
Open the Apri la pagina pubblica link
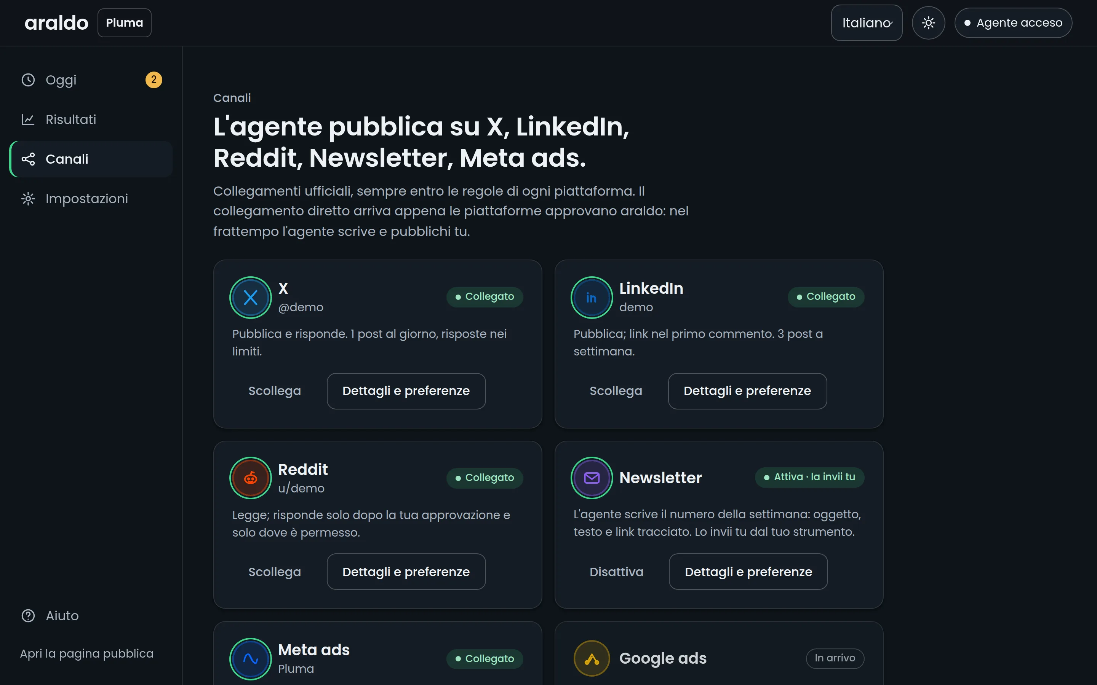[x=86, y=653]
